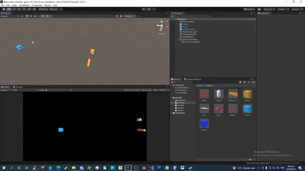Toggle scene lighting icon in Scene view
Screen dimensions: 305x171
(27, 16)
